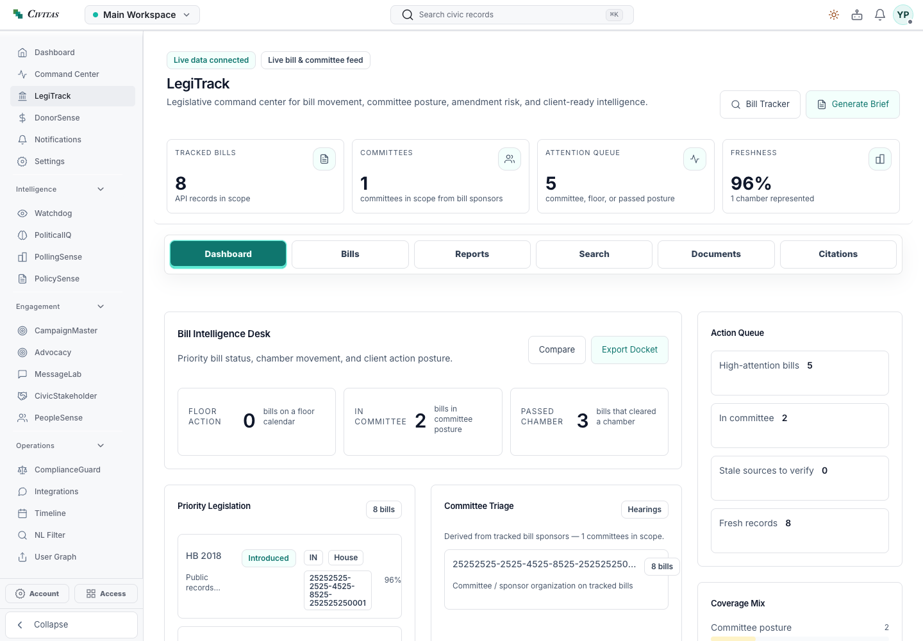Open Integrations icon in sidebar

(x=22, y=492)
